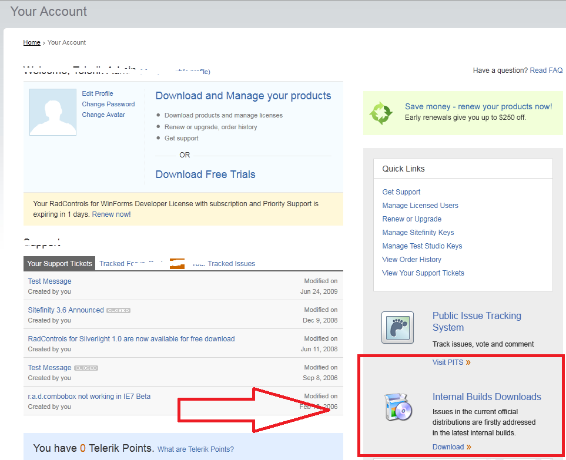
Task: Click 'Renew or upgrade, order history' bullet
Action: point(211,127)
